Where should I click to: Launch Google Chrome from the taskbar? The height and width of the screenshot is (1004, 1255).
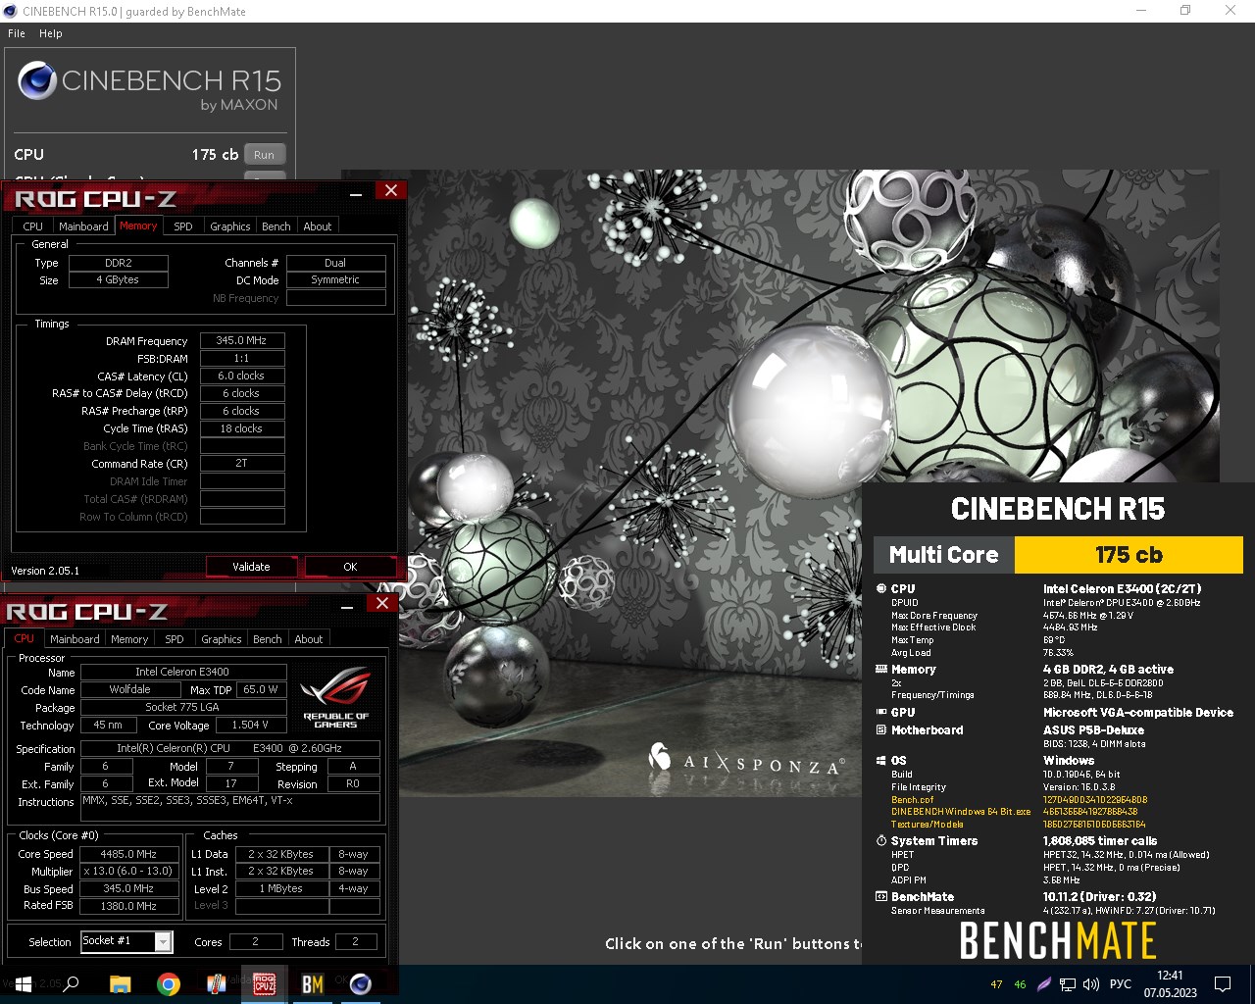(168, 984)
